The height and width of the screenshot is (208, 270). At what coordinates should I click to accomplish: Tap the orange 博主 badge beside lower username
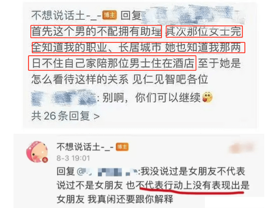coord(122,147)
